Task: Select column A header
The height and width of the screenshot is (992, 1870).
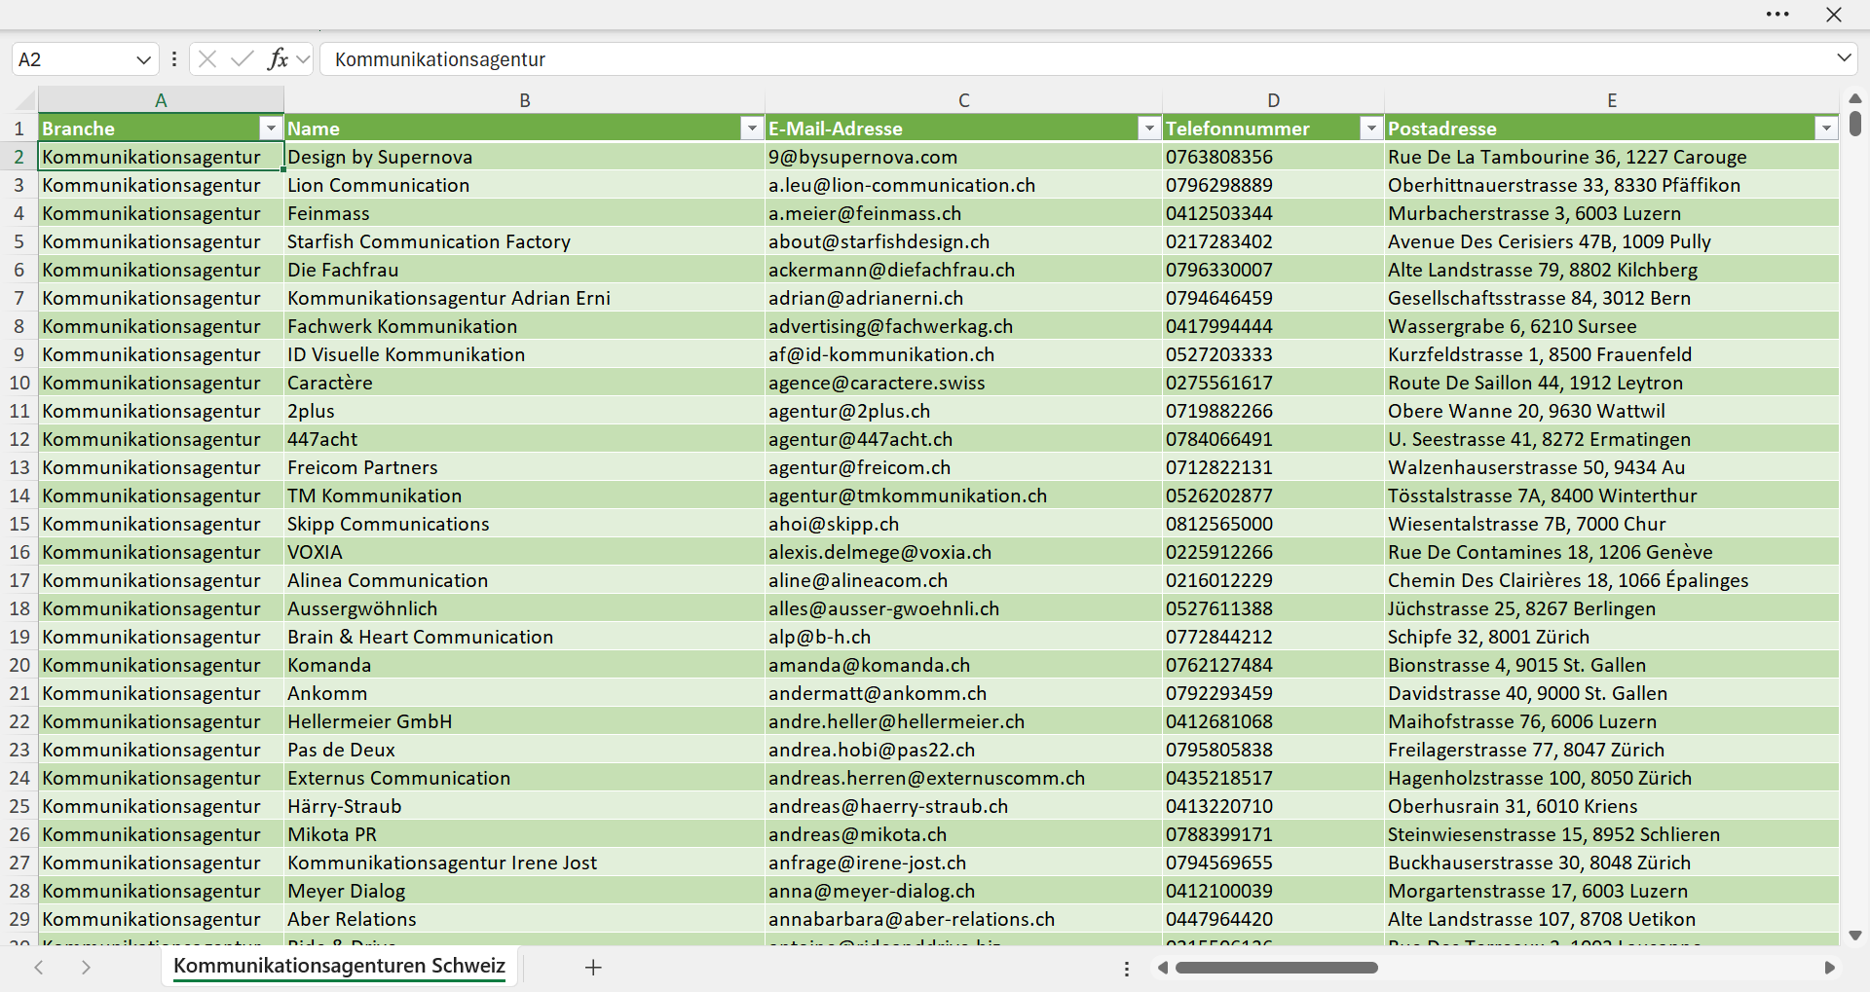Action: 161,100
